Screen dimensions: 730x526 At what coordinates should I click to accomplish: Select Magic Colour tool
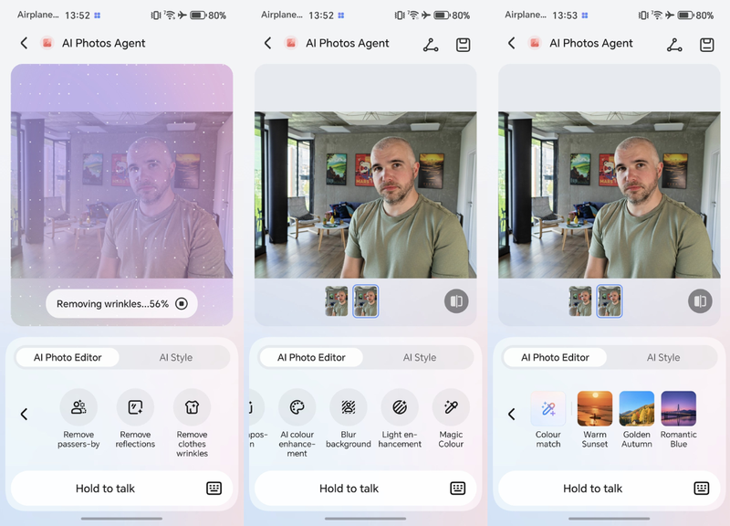(451, 418)
